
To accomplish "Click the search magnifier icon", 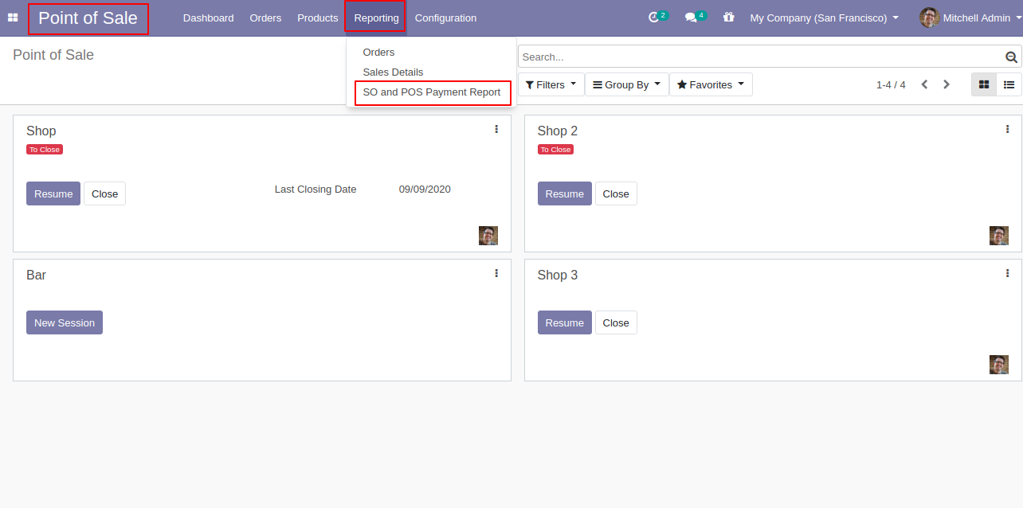I will (x=1012, y=57).
